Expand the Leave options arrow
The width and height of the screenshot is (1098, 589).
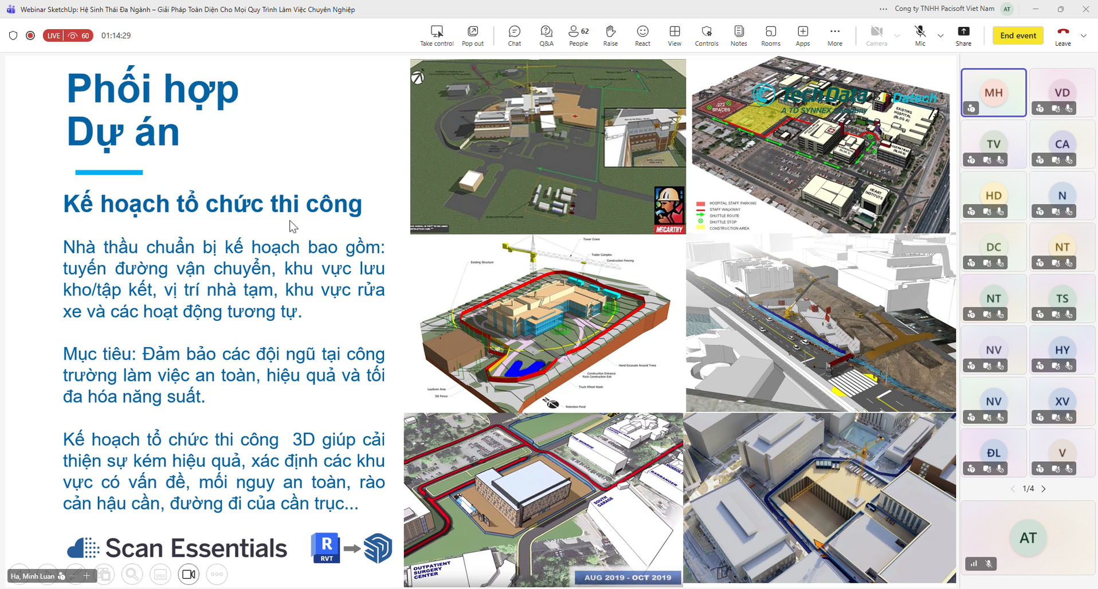point(1083,36)
